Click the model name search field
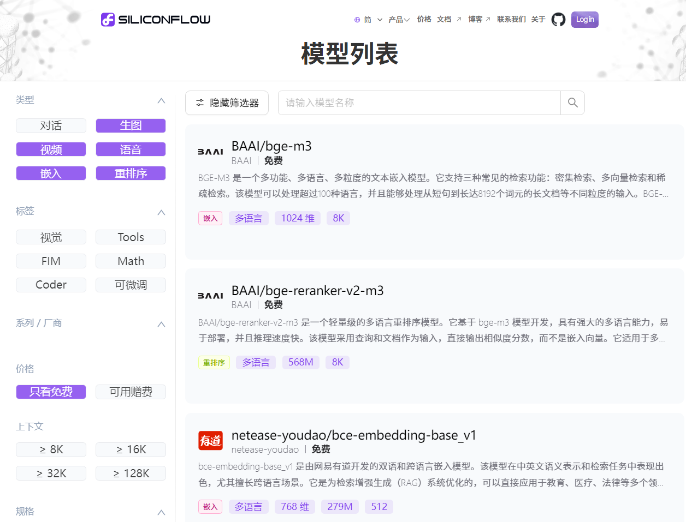The height and width of the screenshot is (522, 686). (x=419, y=103)
